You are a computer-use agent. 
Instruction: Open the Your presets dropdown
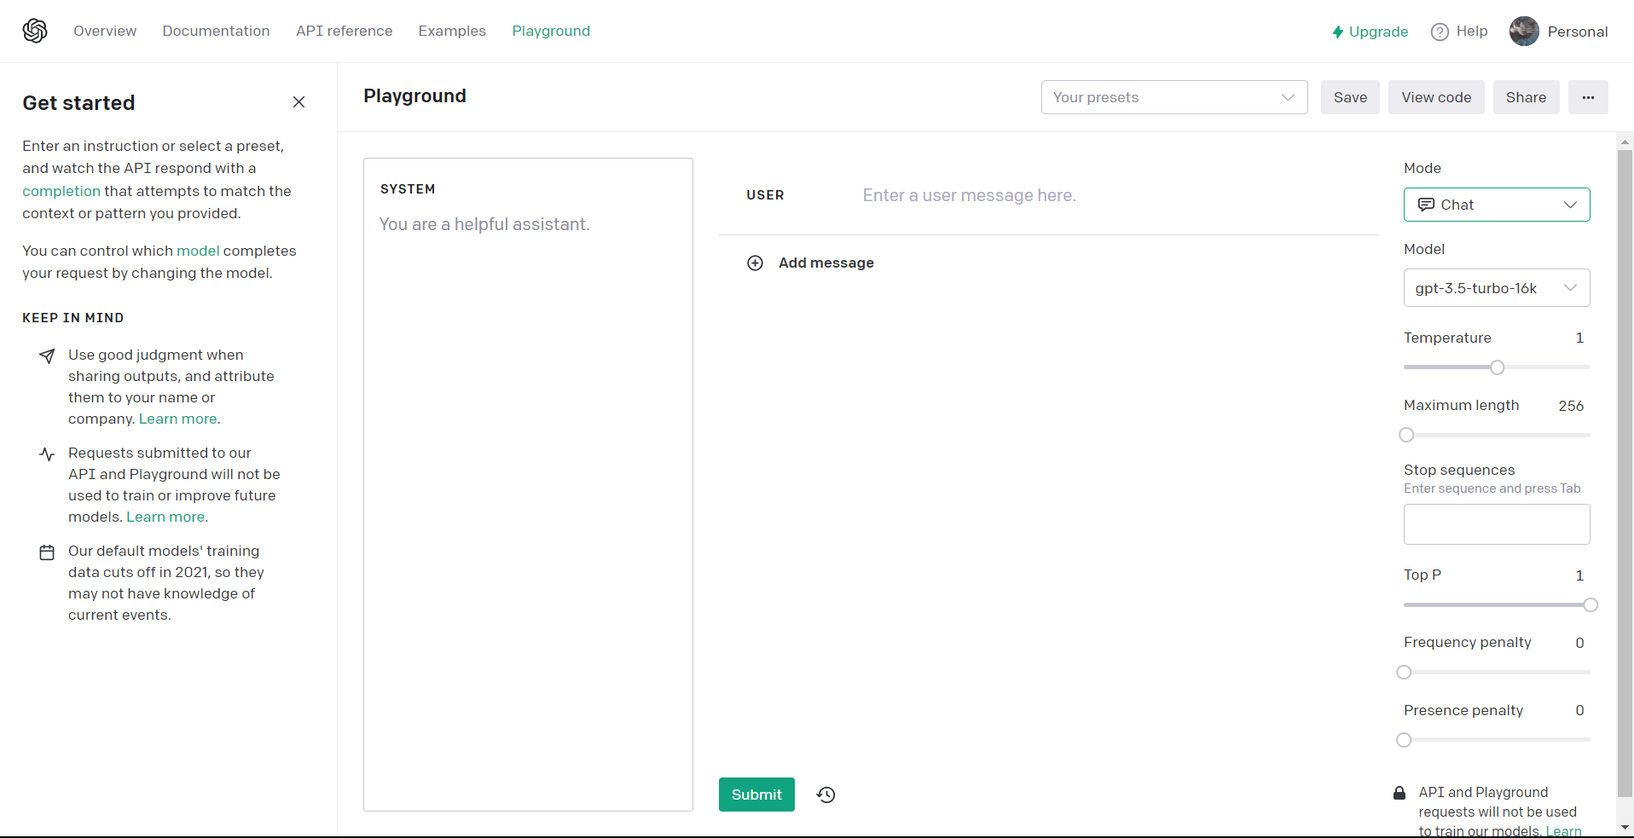[x=1174, y=97]
